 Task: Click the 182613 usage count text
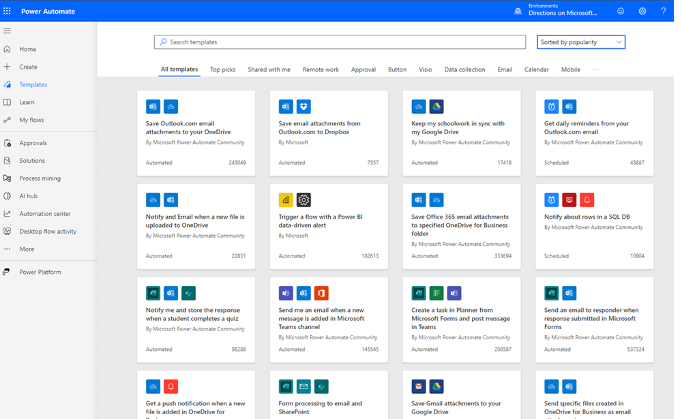tap(370, 256)
